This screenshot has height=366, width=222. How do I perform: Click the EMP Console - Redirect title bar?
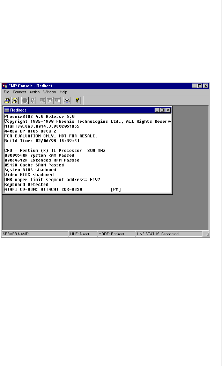coord(105,86)
